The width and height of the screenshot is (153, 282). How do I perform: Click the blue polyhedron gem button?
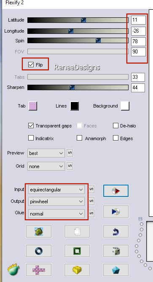[116, 270]
